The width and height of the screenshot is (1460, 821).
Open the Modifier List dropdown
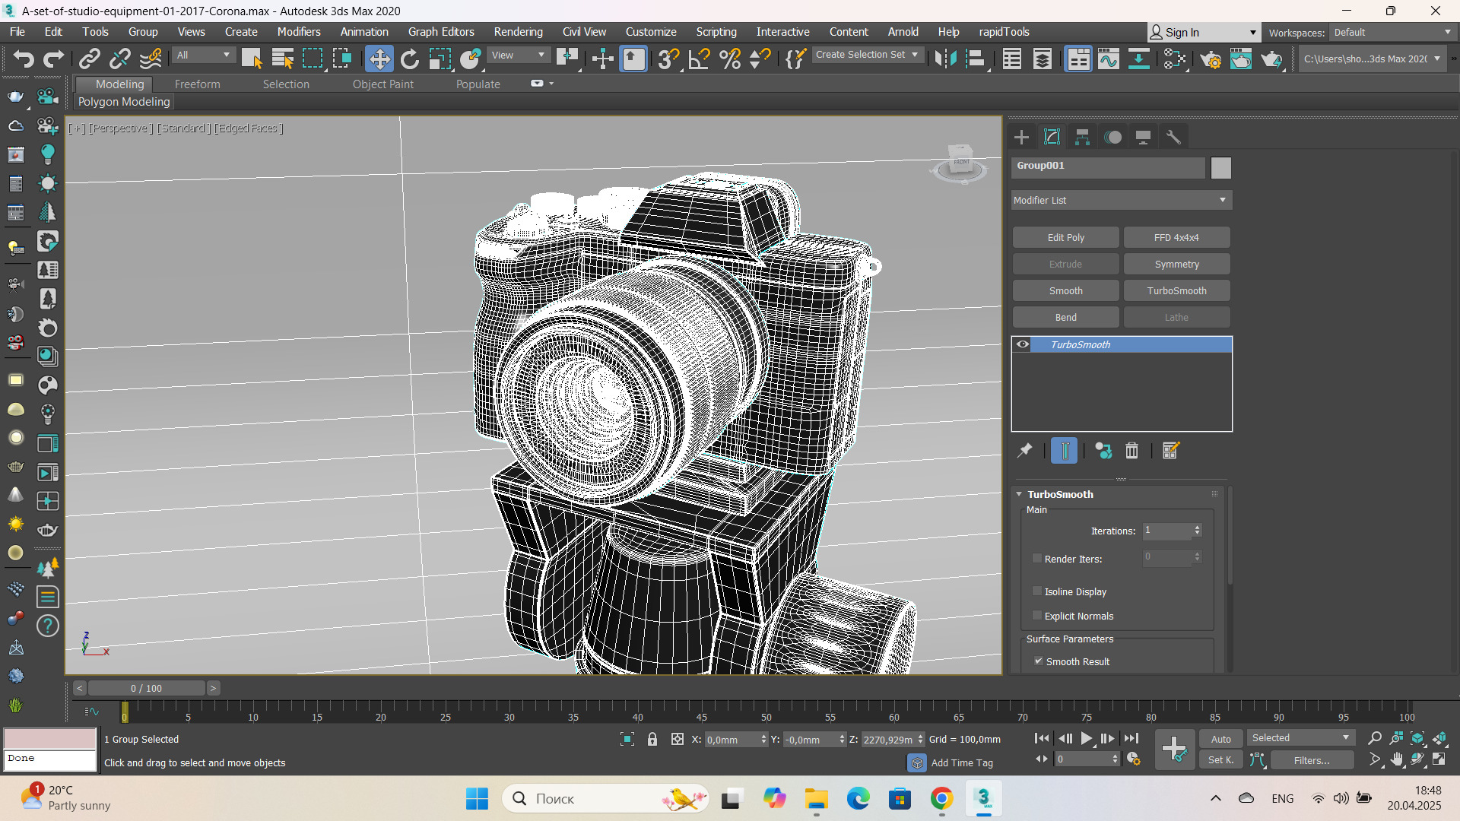1121,200
